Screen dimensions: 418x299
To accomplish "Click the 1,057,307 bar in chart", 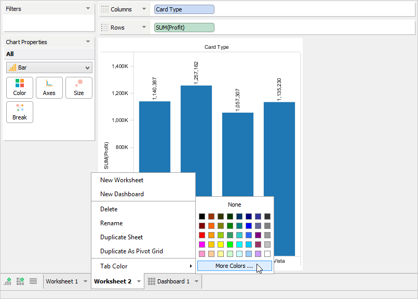I will (238, 155).
